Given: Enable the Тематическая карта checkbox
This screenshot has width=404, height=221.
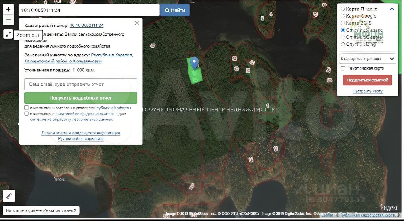Looking at the screenshot, I should (343, 68).
